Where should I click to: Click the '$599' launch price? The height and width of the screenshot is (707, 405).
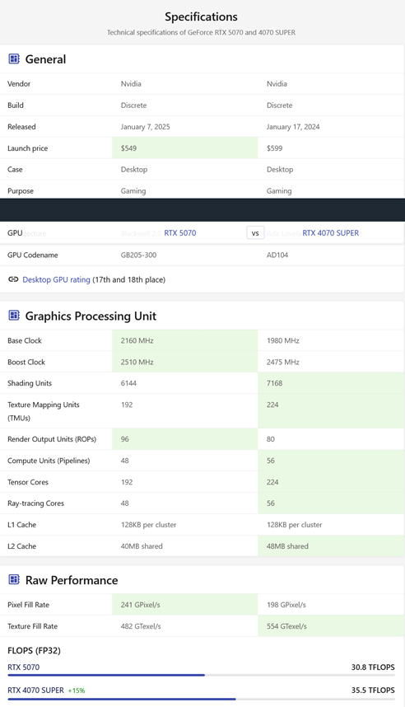[x=274, y=148]
